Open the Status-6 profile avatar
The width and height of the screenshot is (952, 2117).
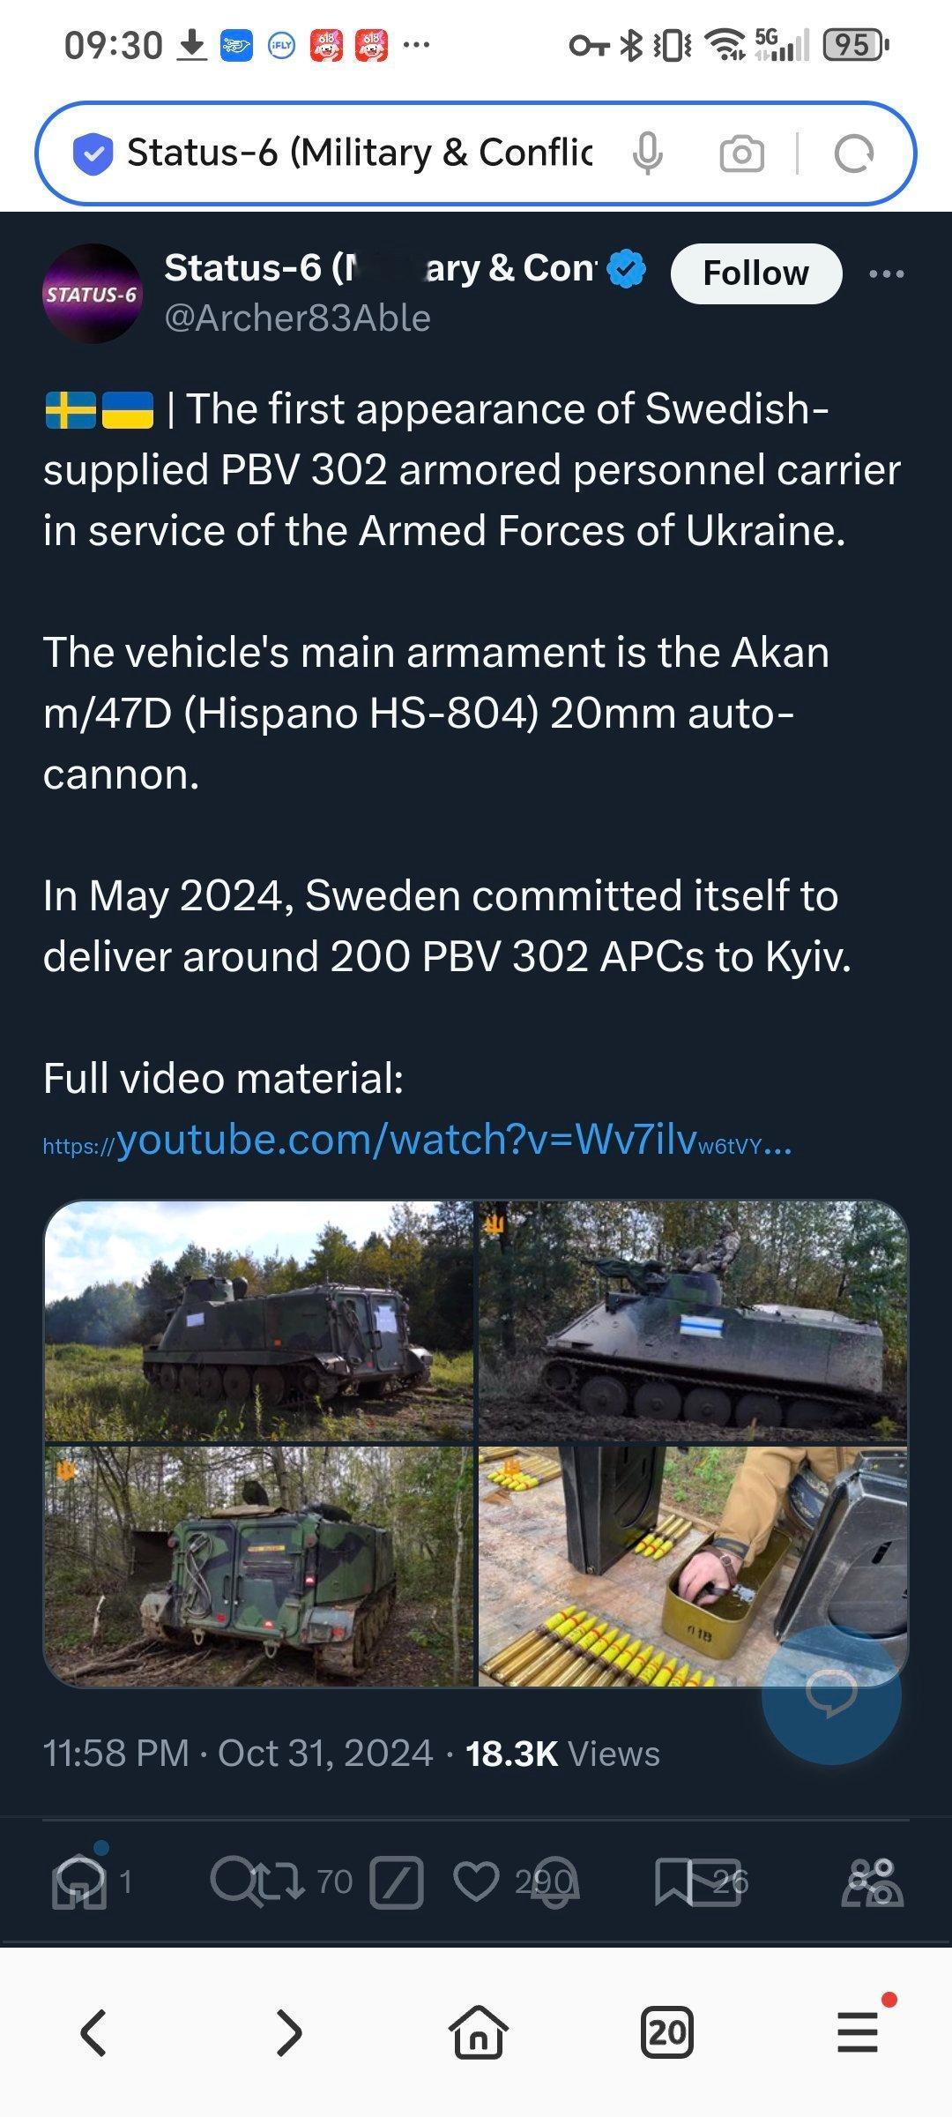(92, 294)
